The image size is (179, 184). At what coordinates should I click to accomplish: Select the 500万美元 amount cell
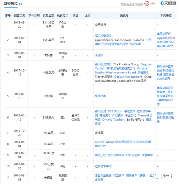[x=48, y=166]
